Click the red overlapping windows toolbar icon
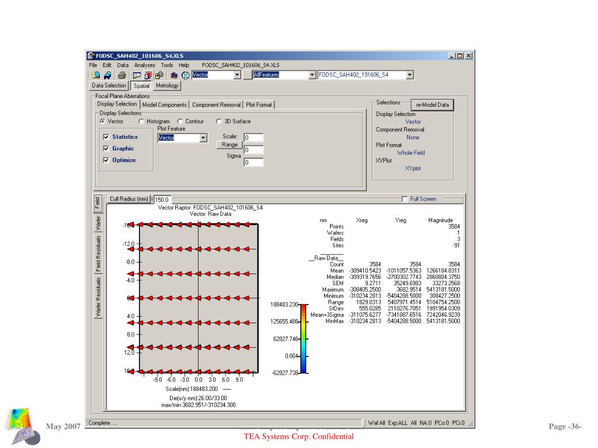598x448 pixels. coord(148,75)
